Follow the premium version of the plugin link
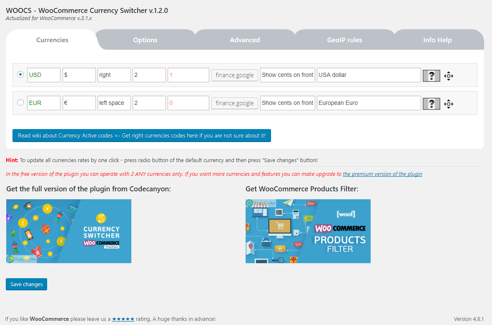This screenshot has width=492, height=325. [x=382, y=174]
